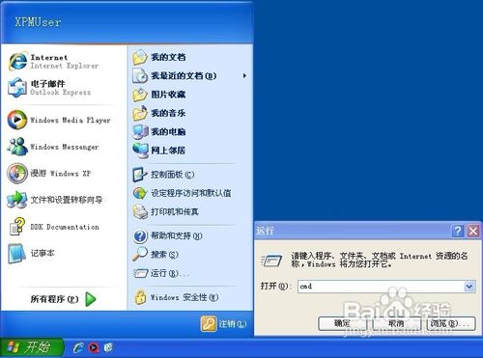Open 设定程序访问和默认值 icon

140,193
